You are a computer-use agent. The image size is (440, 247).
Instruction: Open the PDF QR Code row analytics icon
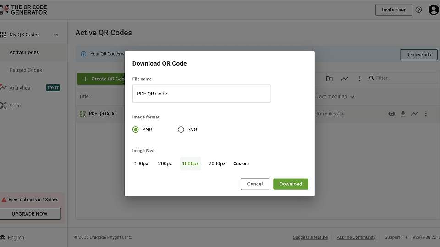click(414, 114)
